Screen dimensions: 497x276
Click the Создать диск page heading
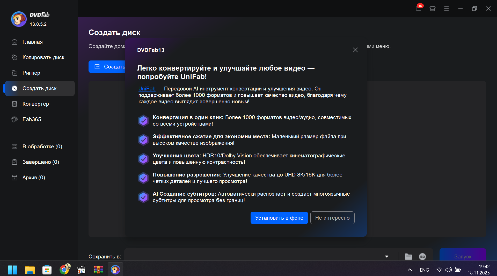pyautogui.click(x=114, y=33)
